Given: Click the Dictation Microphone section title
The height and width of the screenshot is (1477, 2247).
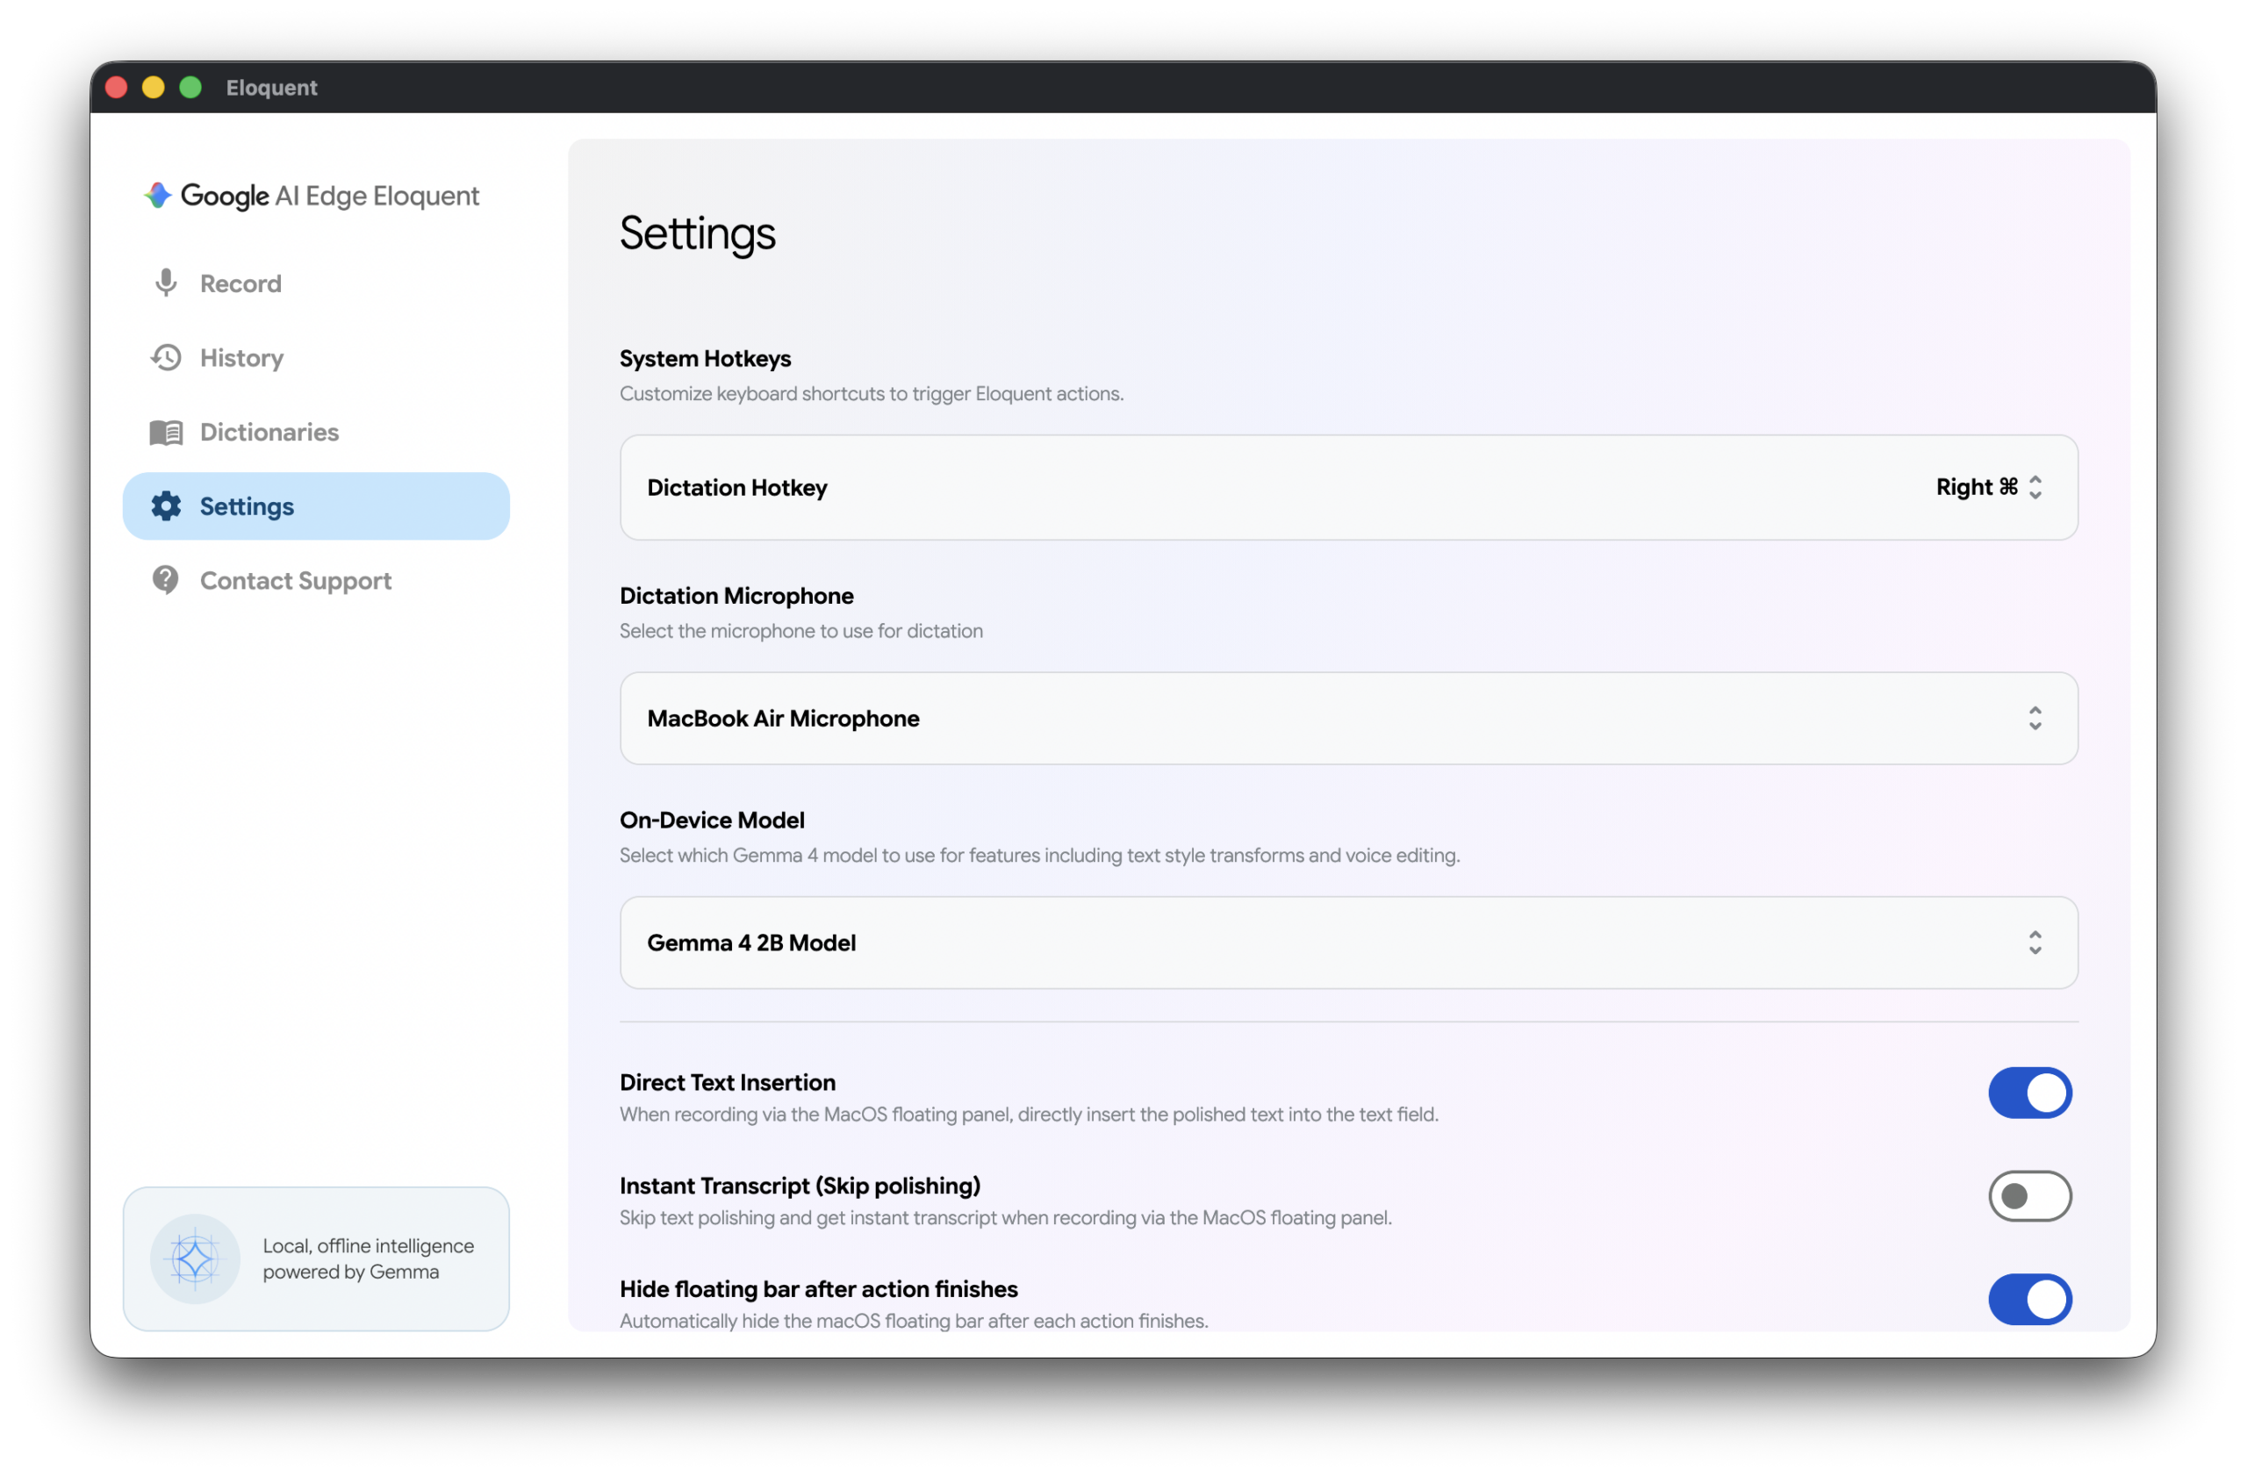Looking at the screenshot, I should 736,597.
